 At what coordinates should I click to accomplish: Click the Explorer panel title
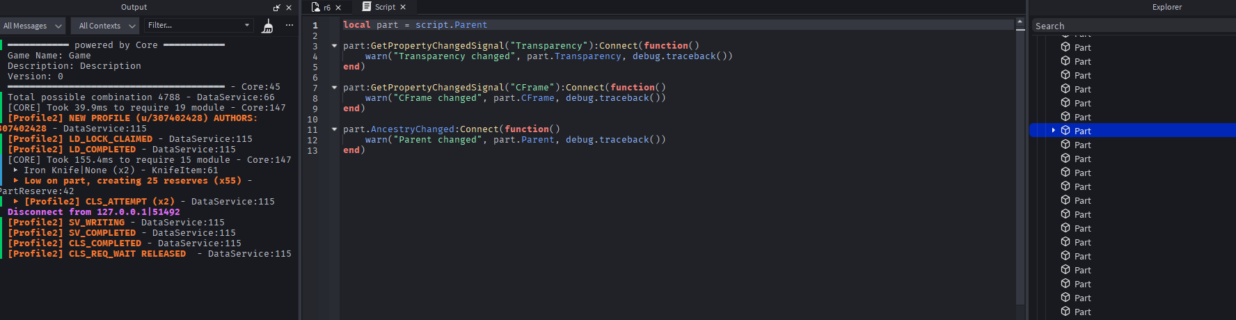tap(1167, 7)
